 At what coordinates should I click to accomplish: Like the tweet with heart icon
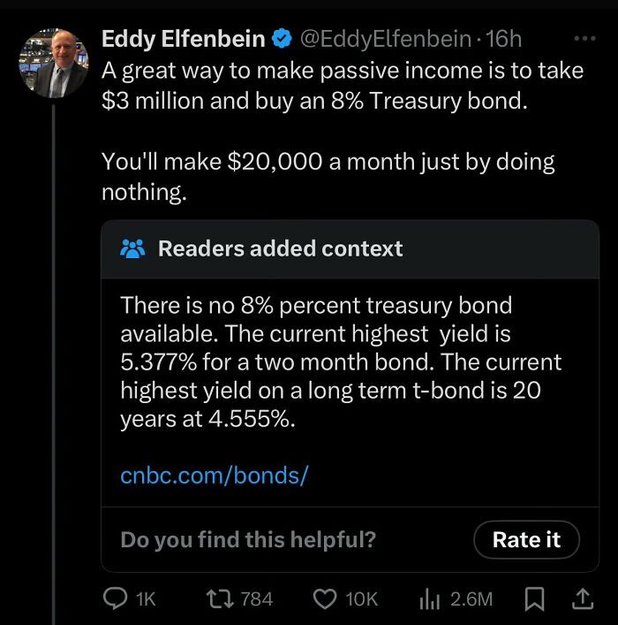point(328,598)
